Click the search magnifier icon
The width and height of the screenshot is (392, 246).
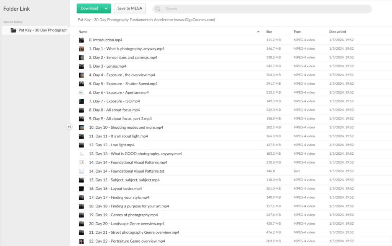pos(158,9)
